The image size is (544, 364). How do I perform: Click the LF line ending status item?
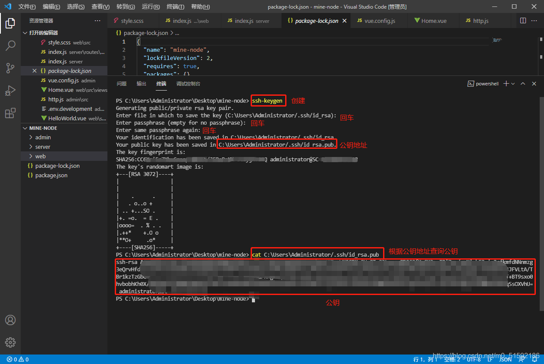pos(490,359)
